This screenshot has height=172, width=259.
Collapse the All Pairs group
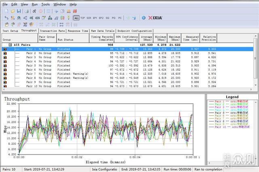(x=10, y=45)
